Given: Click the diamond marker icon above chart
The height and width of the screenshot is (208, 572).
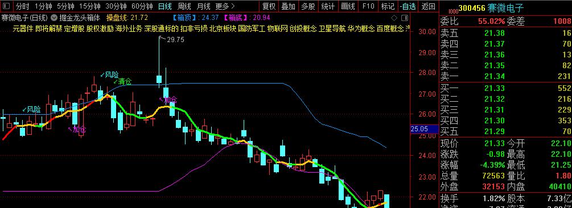Looking at the screenshot, I should point(394,18).
